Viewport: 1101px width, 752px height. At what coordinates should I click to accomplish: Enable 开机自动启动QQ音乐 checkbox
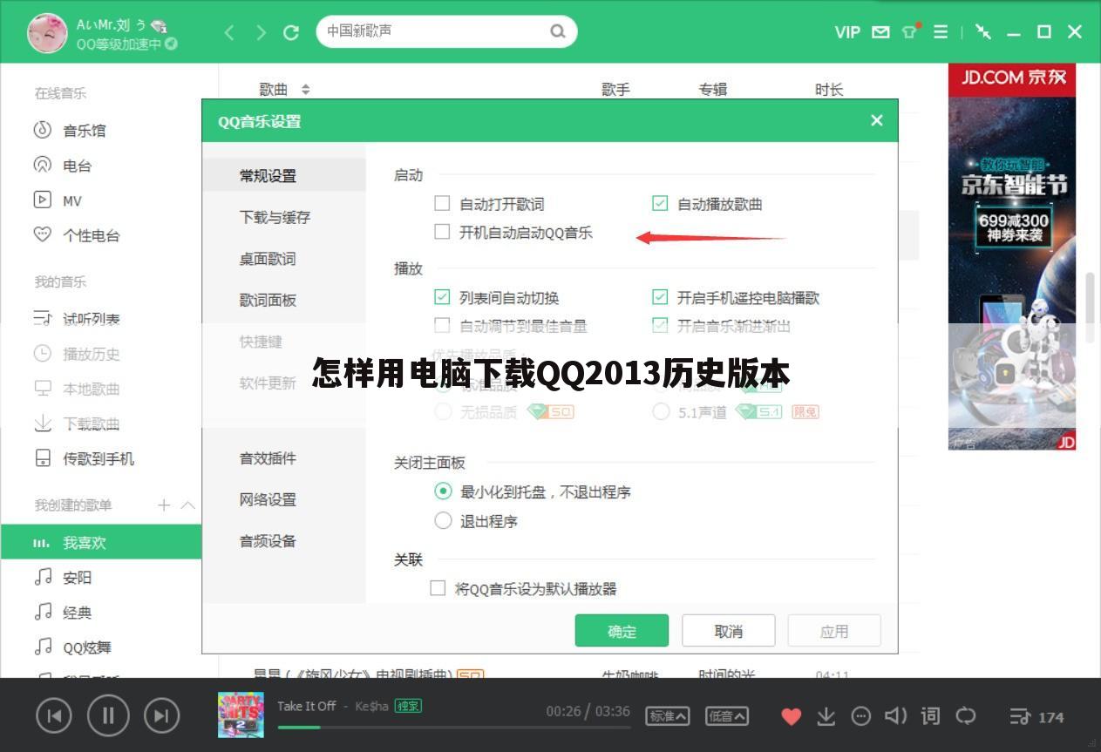pos(442,232)
